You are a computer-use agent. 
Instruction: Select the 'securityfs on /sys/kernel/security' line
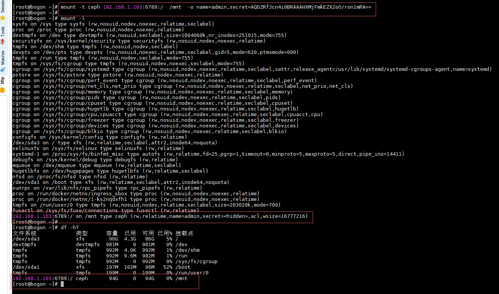pyautogui.click(x=139, y=41)
